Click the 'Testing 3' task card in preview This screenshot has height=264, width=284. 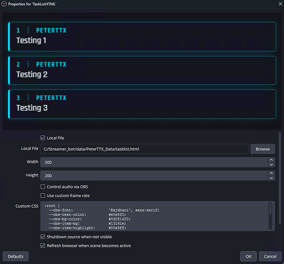142,104
